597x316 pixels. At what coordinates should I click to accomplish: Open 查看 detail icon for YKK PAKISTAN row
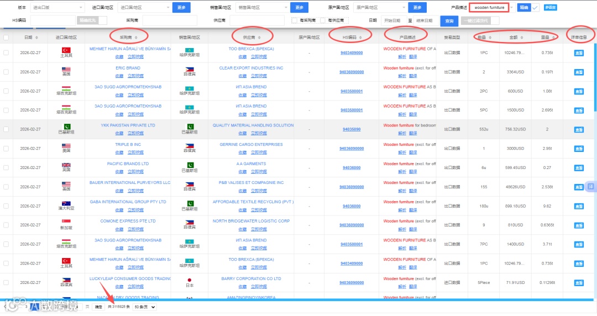(x=579, y=129)
